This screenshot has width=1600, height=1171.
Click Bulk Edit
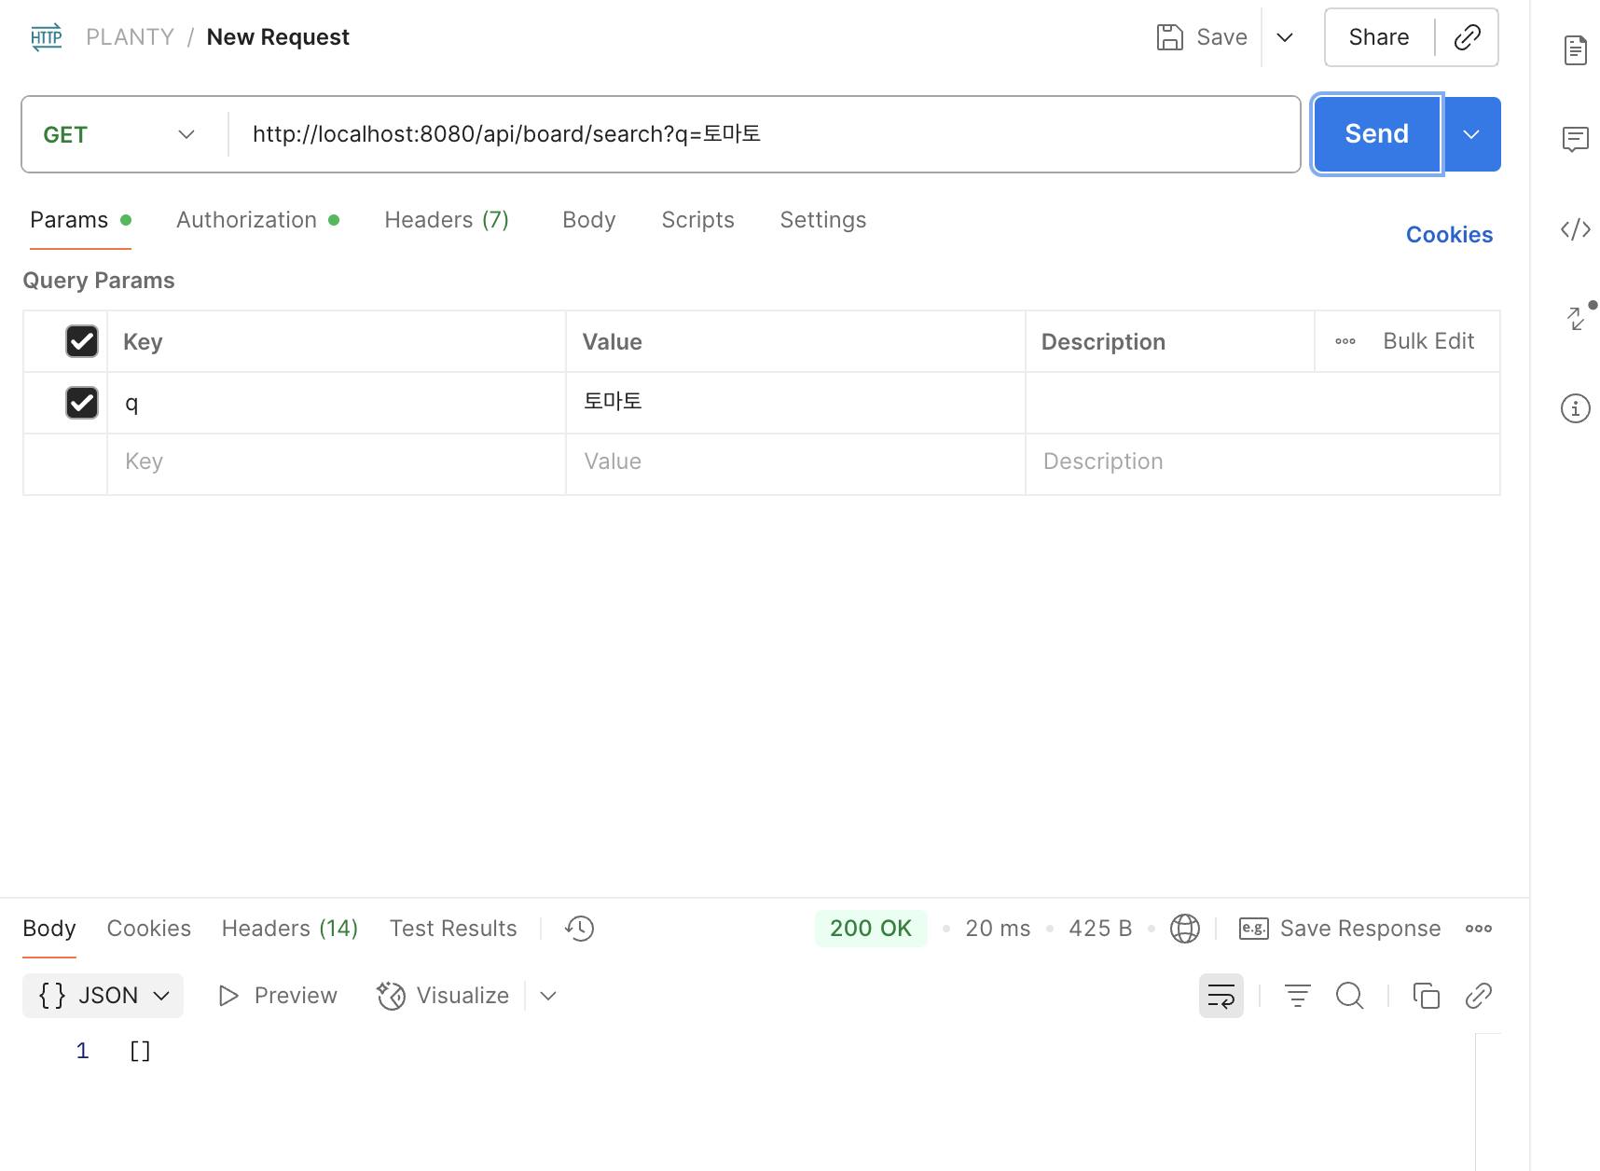coord(1428,341)
